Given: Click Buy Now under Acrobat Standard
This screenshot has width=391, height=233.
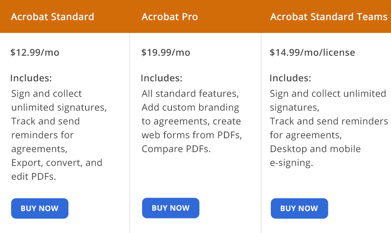Looking at the screenshot, I should pyautogui.click(x=40, y=209).
